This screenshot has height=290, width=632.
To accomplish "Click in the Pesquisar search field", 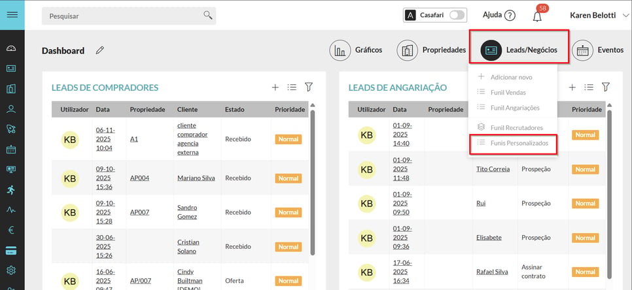I will click(x=129, y=16).
